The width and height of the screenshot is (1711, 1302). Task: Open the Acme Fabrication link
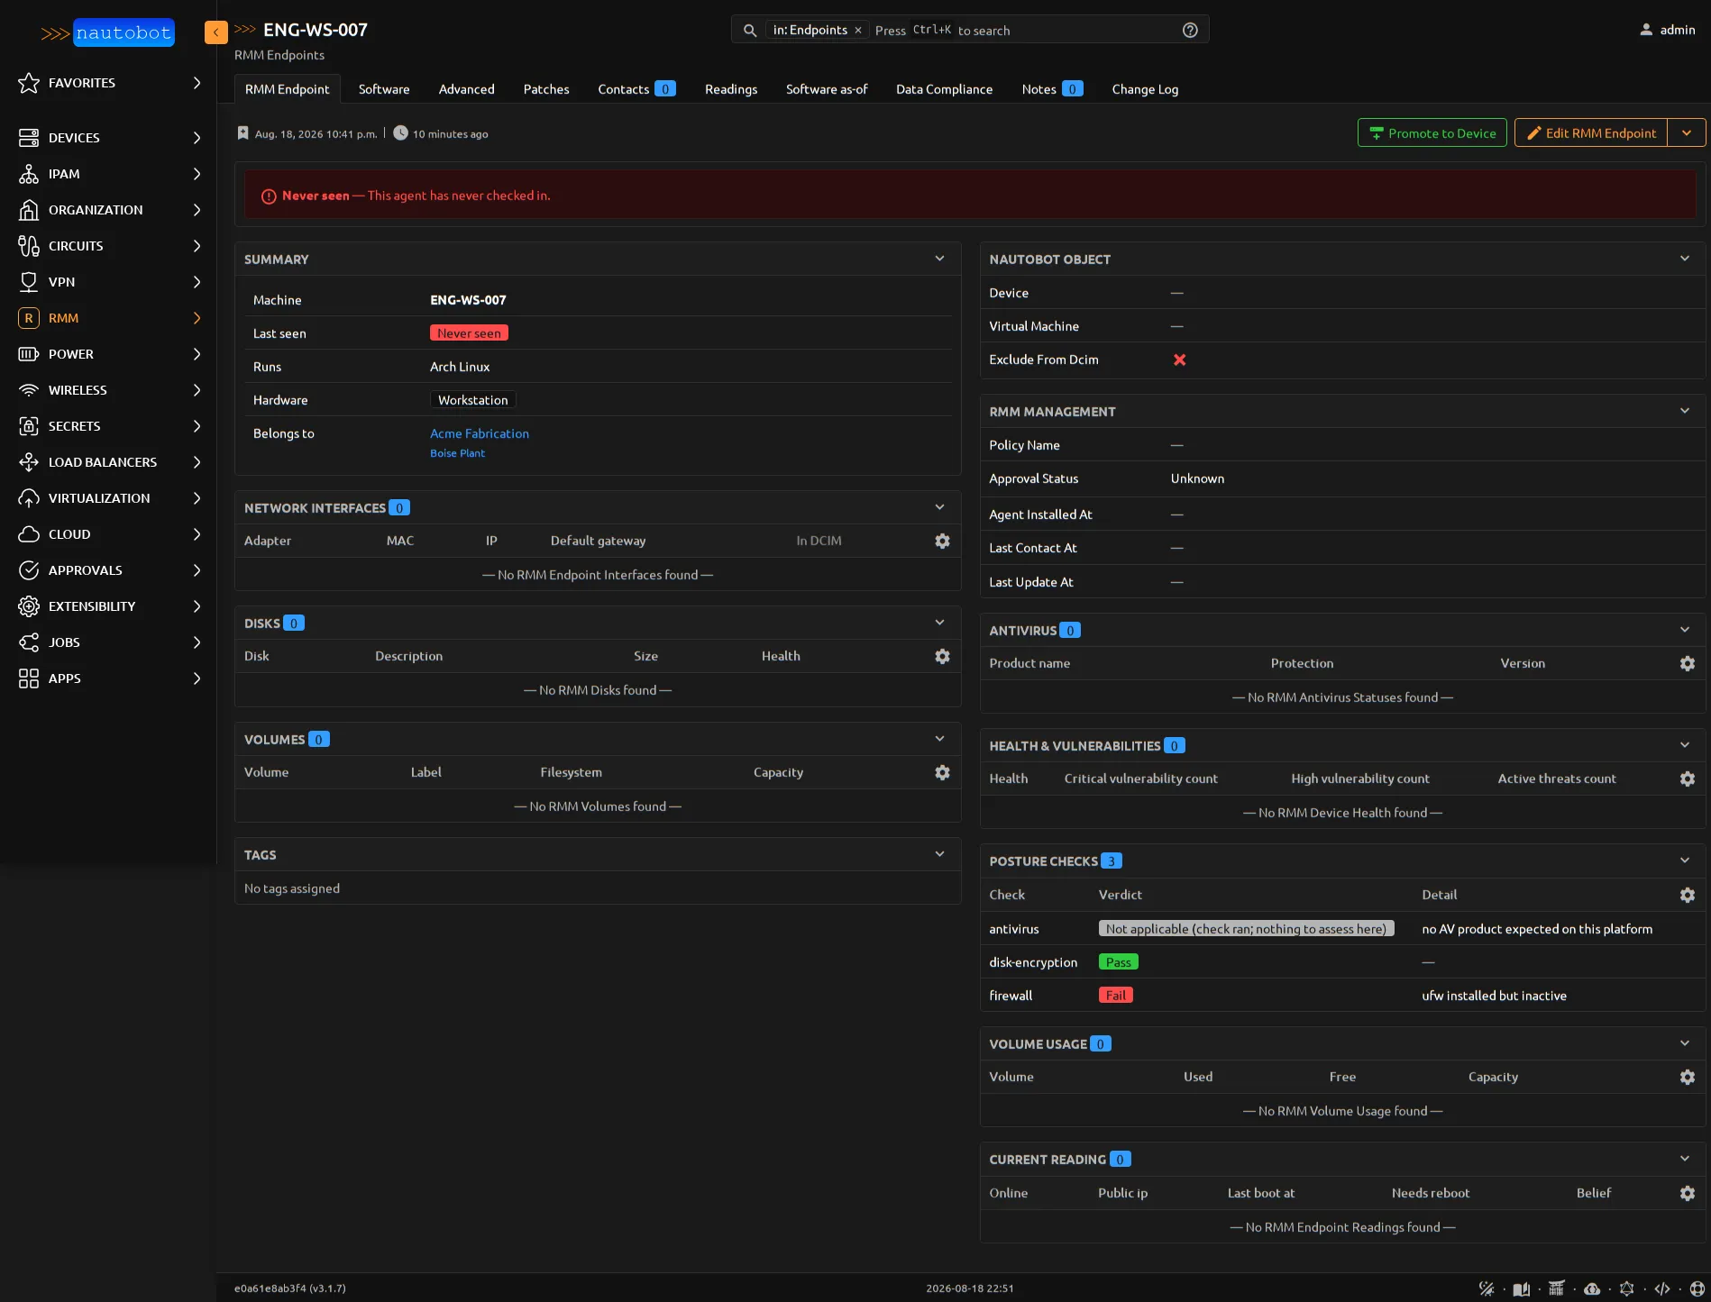coord(479,433)
